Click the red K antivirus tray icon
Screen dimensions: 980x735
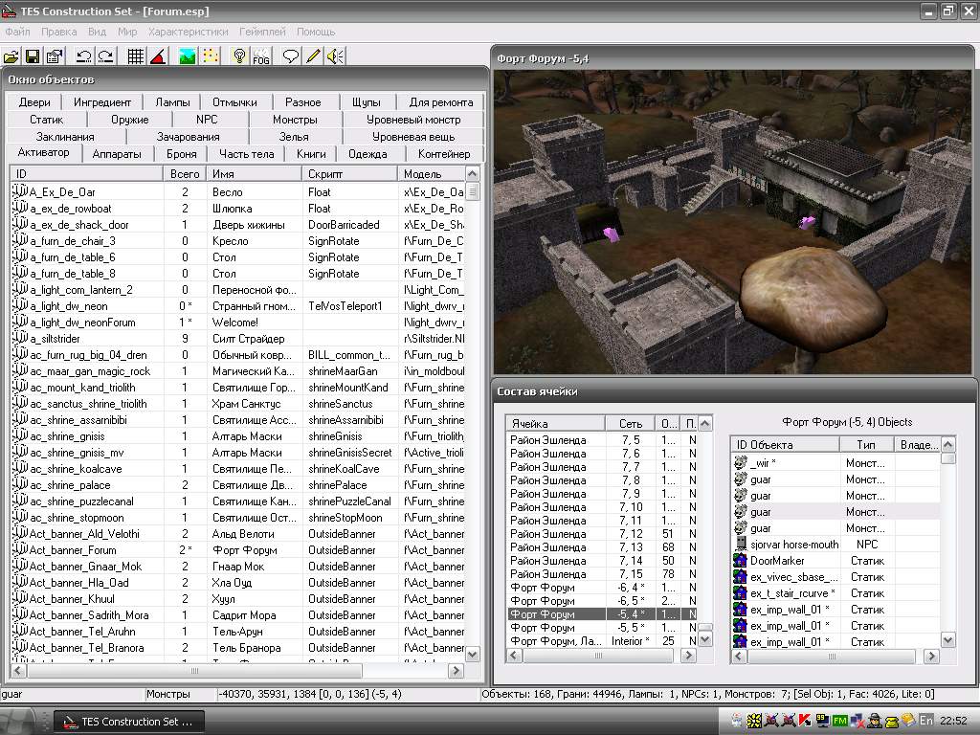pos(806,721)
